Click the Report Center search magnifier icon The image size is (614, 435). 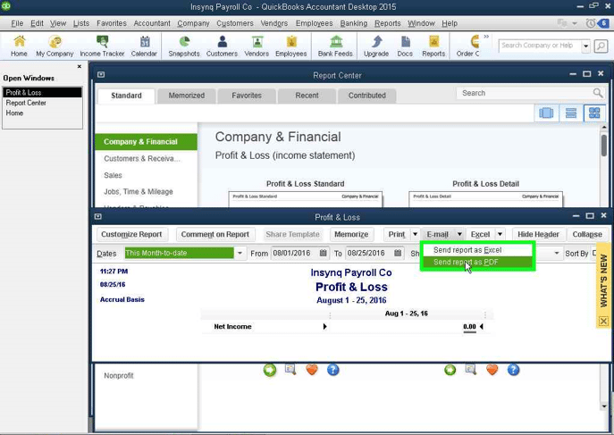click(x=598, y=93)
